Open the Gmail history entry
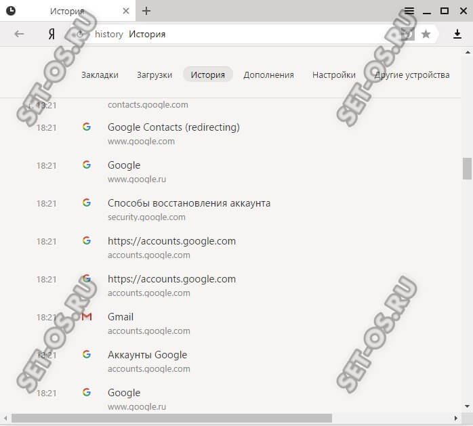The image size is (473, 426). click(121, 317)
